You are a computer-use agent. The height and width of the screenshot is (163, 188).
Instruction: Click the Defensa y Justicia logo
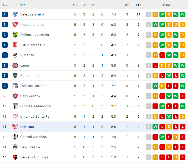click(x=15, y=35)
